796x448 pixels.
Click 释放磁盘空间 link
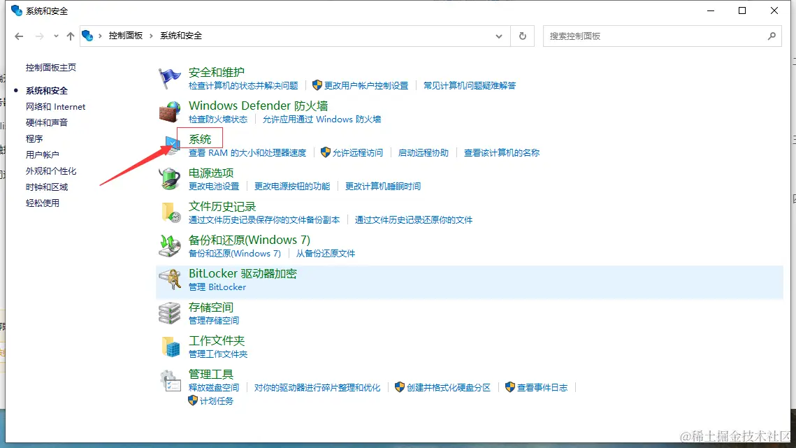point(214,388)
